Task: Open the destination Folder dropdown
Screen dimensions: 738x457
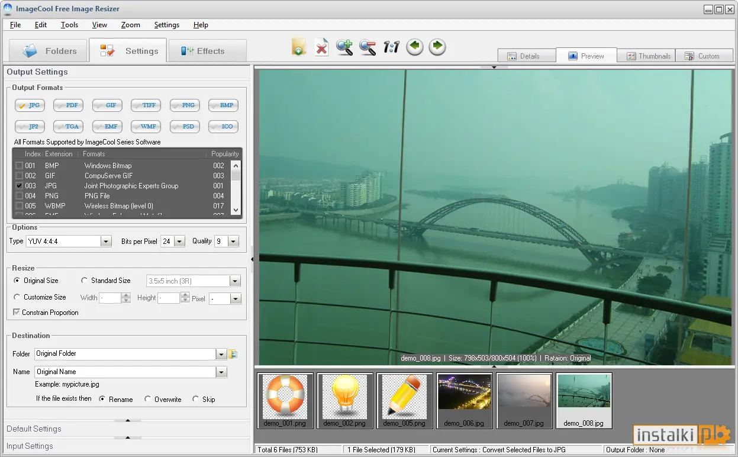Action: [x=221, y=354]
